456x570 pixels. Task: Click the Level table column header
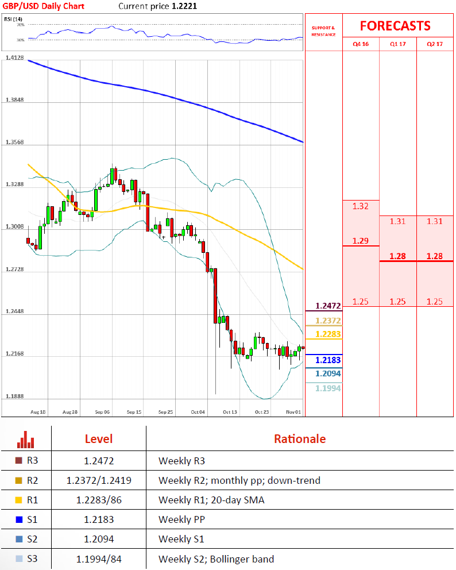99,439
